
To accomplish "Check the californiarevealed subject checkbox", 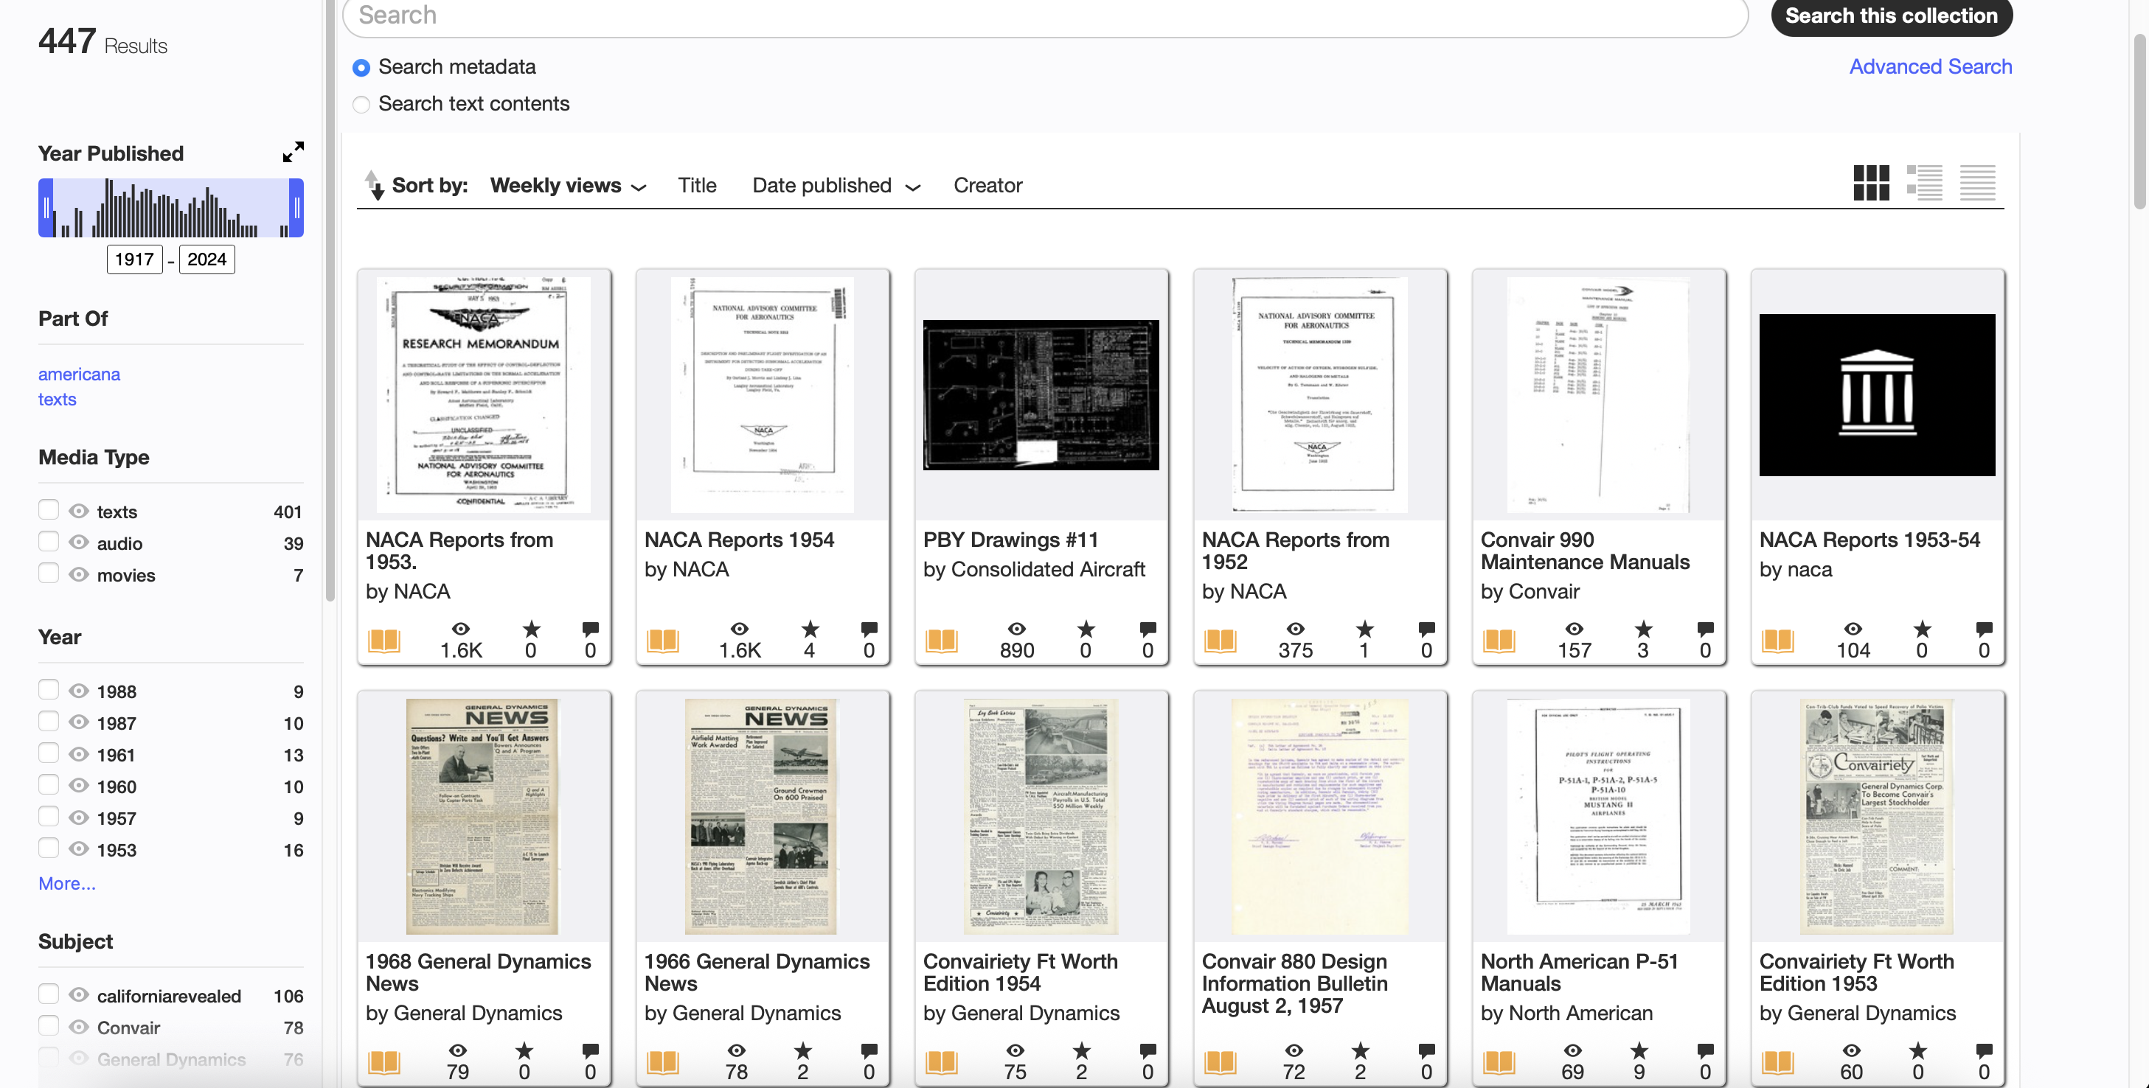I will click(x=49, y=994).
